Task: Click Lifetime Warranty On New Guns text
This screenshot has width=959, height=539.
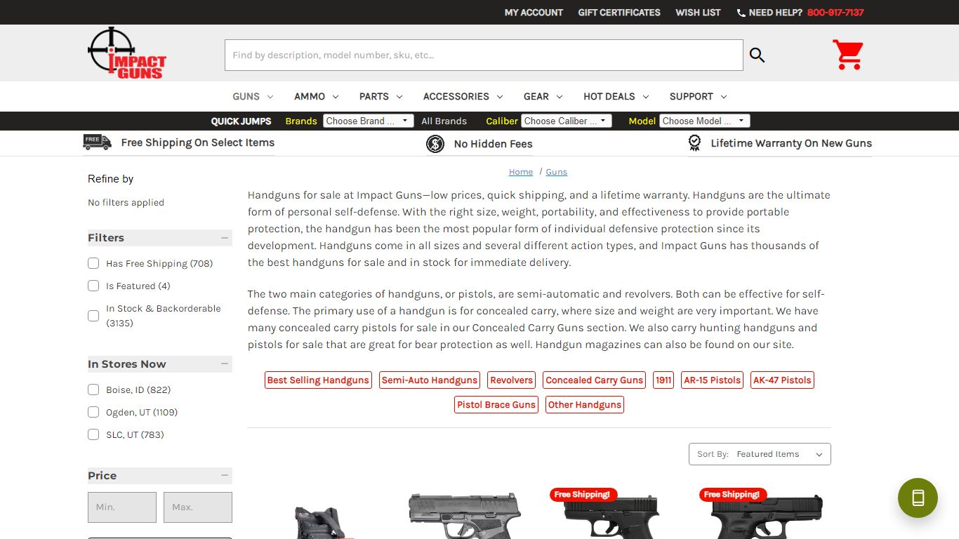Action: click(791, 143)
